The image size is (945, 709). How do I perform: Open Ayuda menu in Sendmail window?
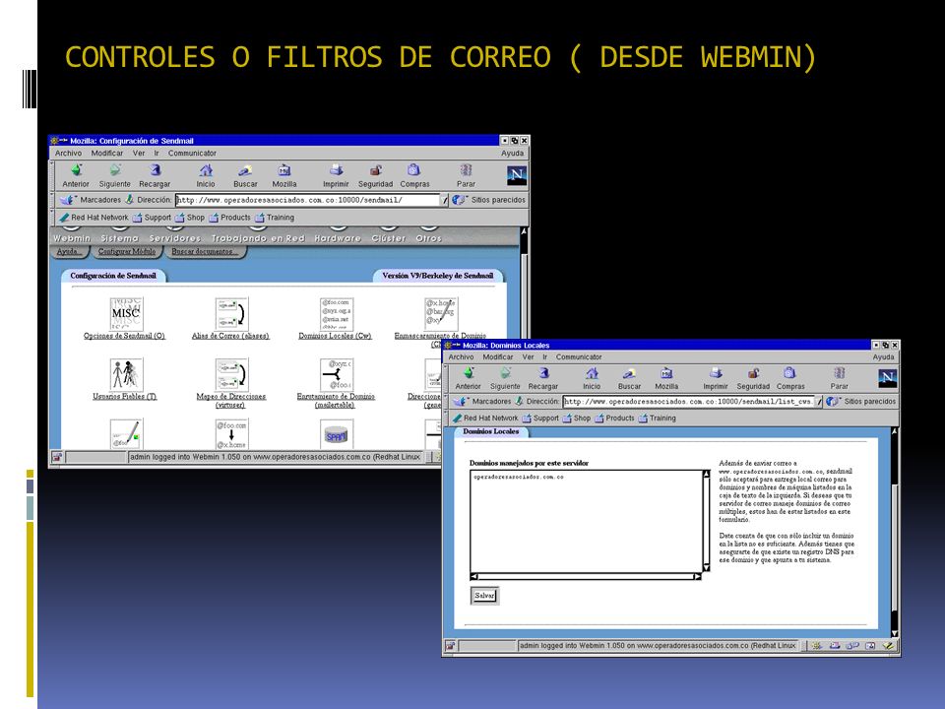[512, 154]
